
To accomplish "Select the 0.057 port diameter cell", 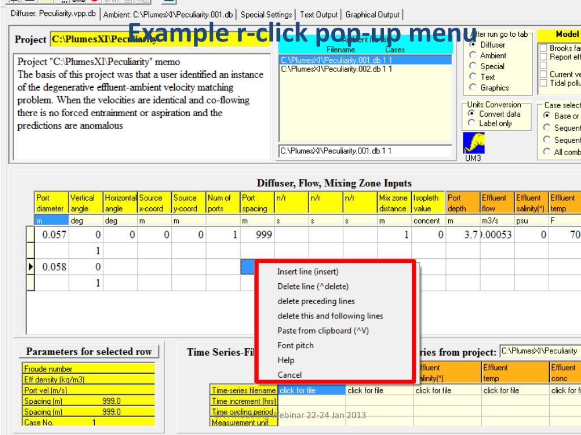I will pos(52,234).
